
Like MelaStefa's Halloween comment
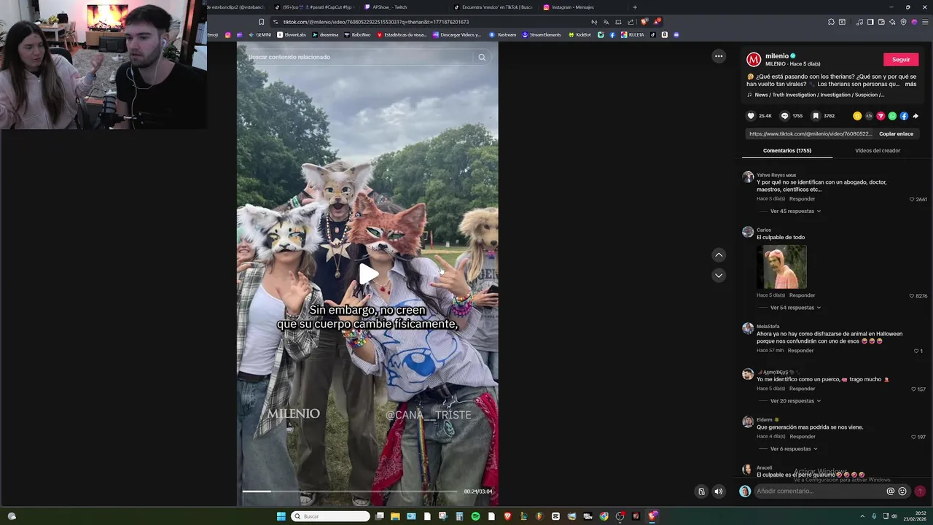pyautogui.click(x=916, y=351)
